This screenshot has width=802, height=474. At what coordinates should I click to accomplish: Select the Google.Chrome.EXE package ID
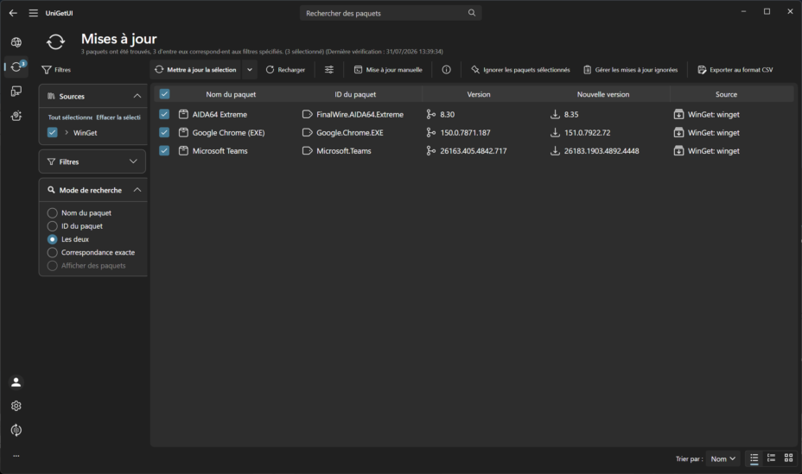350,132
